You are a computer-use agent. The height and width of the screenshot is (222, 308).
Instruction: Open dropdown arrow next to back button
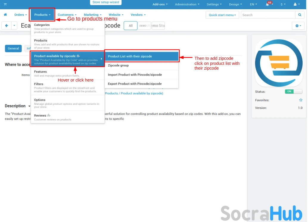click(14, 26)
